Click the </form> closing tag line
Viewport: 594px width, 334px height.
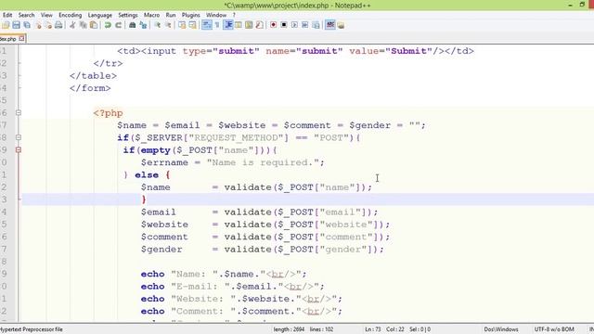pos(90,88)
